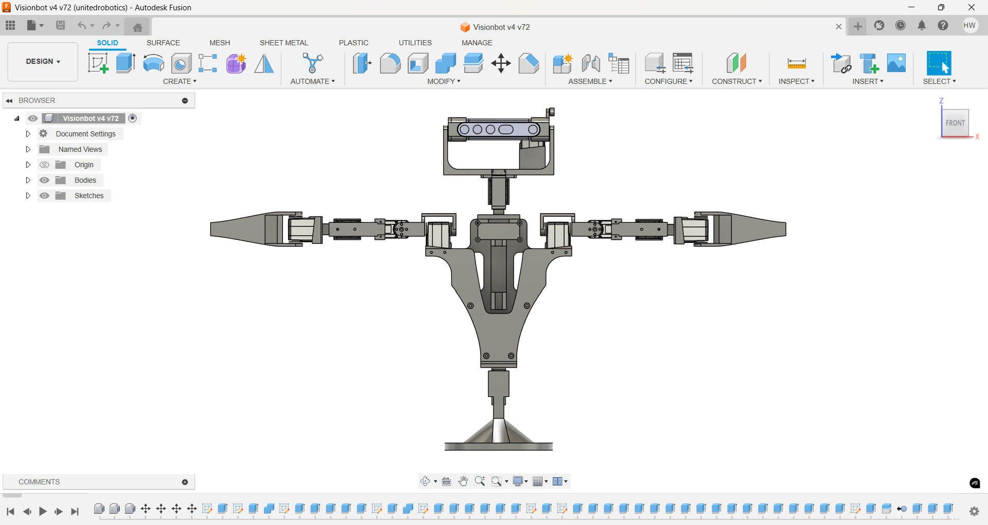Click FRONT on the ViewCube
988x525 pixels.
pyautogui.click(x=955, y=123)
